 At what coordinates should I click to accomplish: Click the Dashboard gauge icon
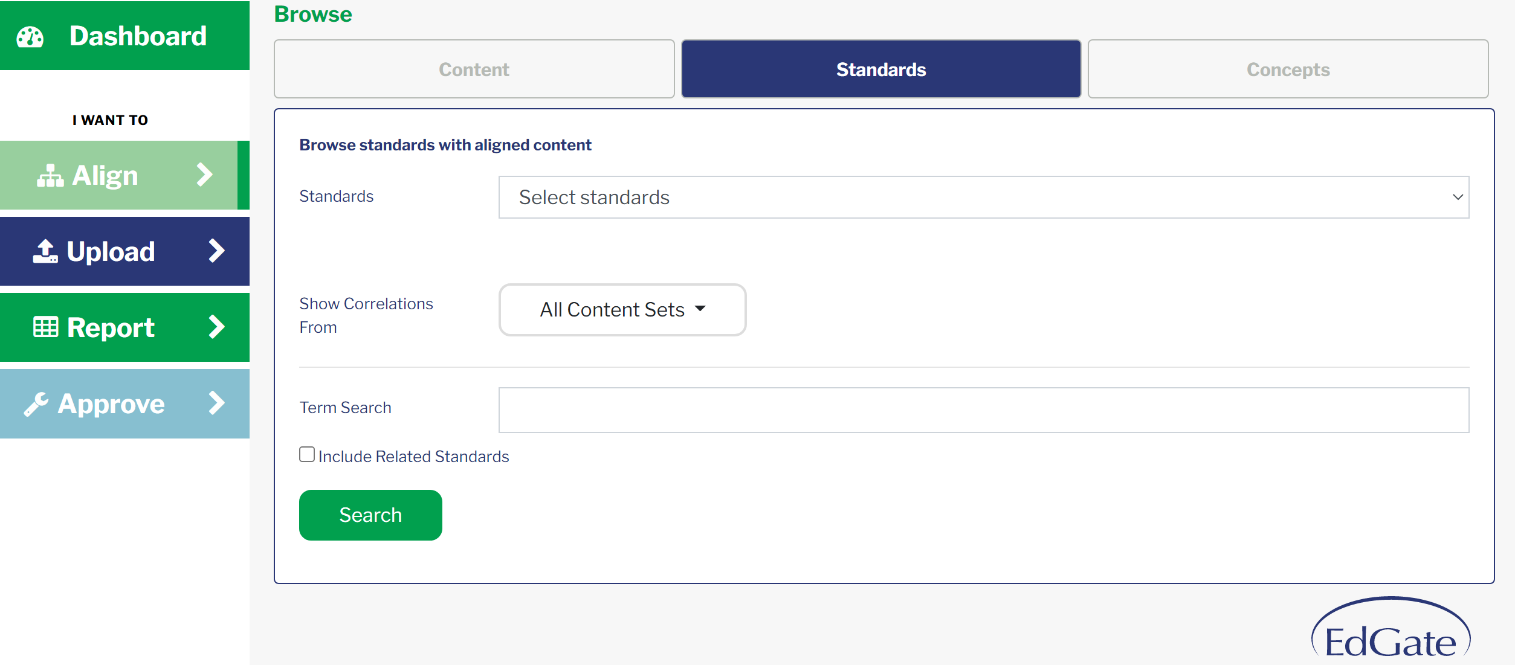[30, 37]
